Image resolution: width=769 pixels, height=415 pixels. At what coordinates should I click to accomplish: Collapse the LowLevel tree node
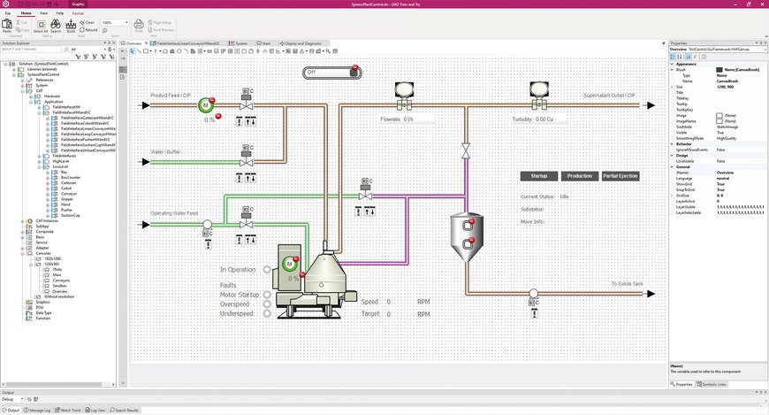click(x=39, y=167)
